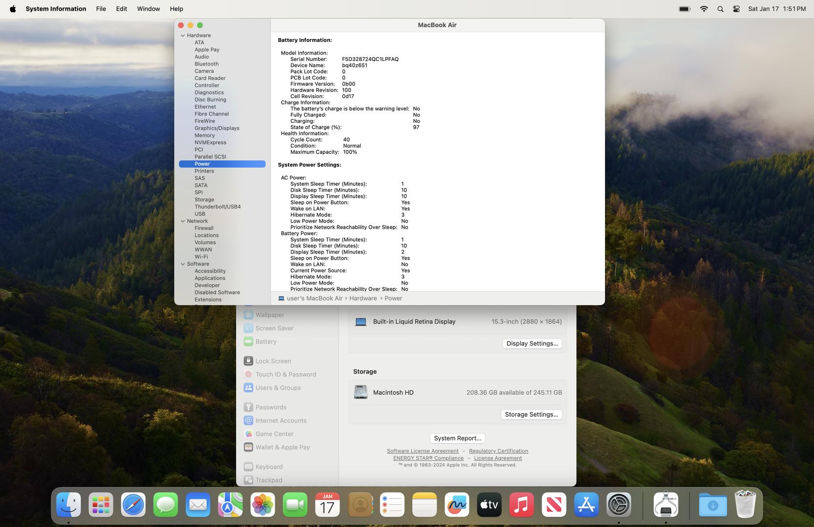Select Thunderbolt/USB4 in the hardware list
Viewport: 814px width, 527px height.
pos(218,207)
